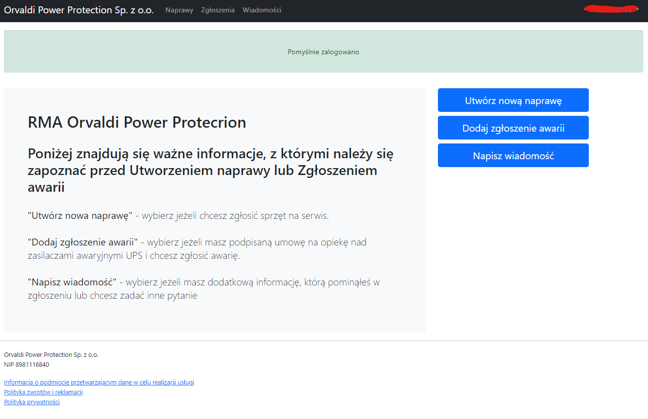This screenshot has width=648, height=419.
Task: Click the "Dodaj zgłoszenie awarii" description paragraph
Action: tap(197, 249)
